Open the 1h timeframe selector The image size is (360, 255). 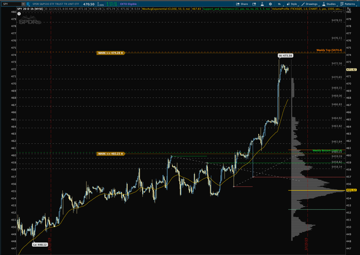tap(279, 4)
